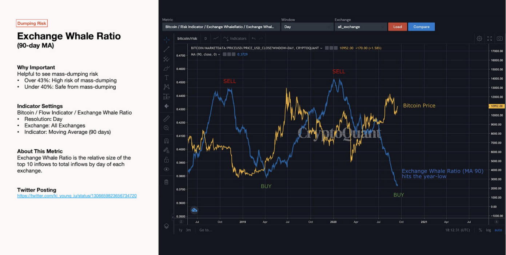Image resolution: width=506 pixels, height=255 pixels.
Task: Toggle auto scale on price axis
Action: [498, 230]
